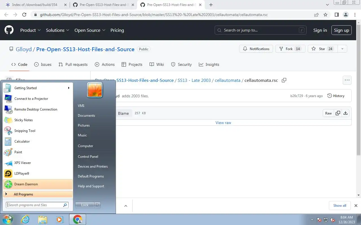Screen dimensions: 361x225
Task: Switch to Code tab
Action: coord(19,64)
